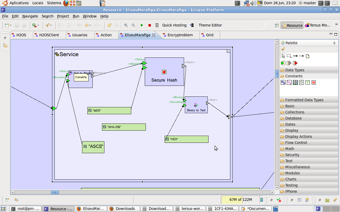Click the Quick Hosting button
Viewport: 340px width, 212px height.
(174, 25)
